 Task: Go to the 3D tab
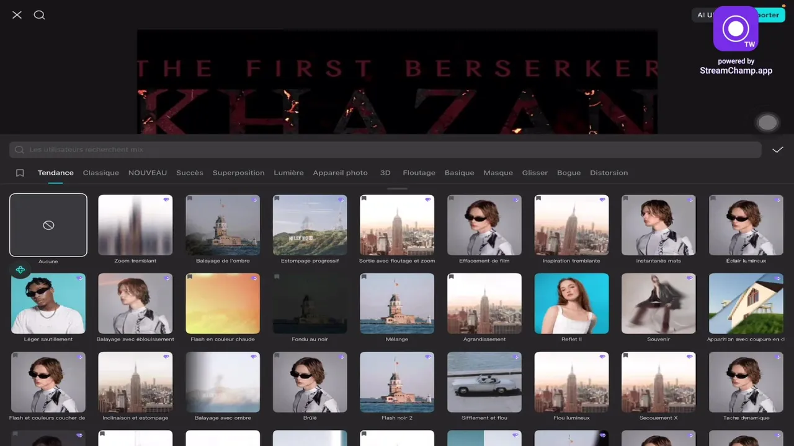(385, 173)
